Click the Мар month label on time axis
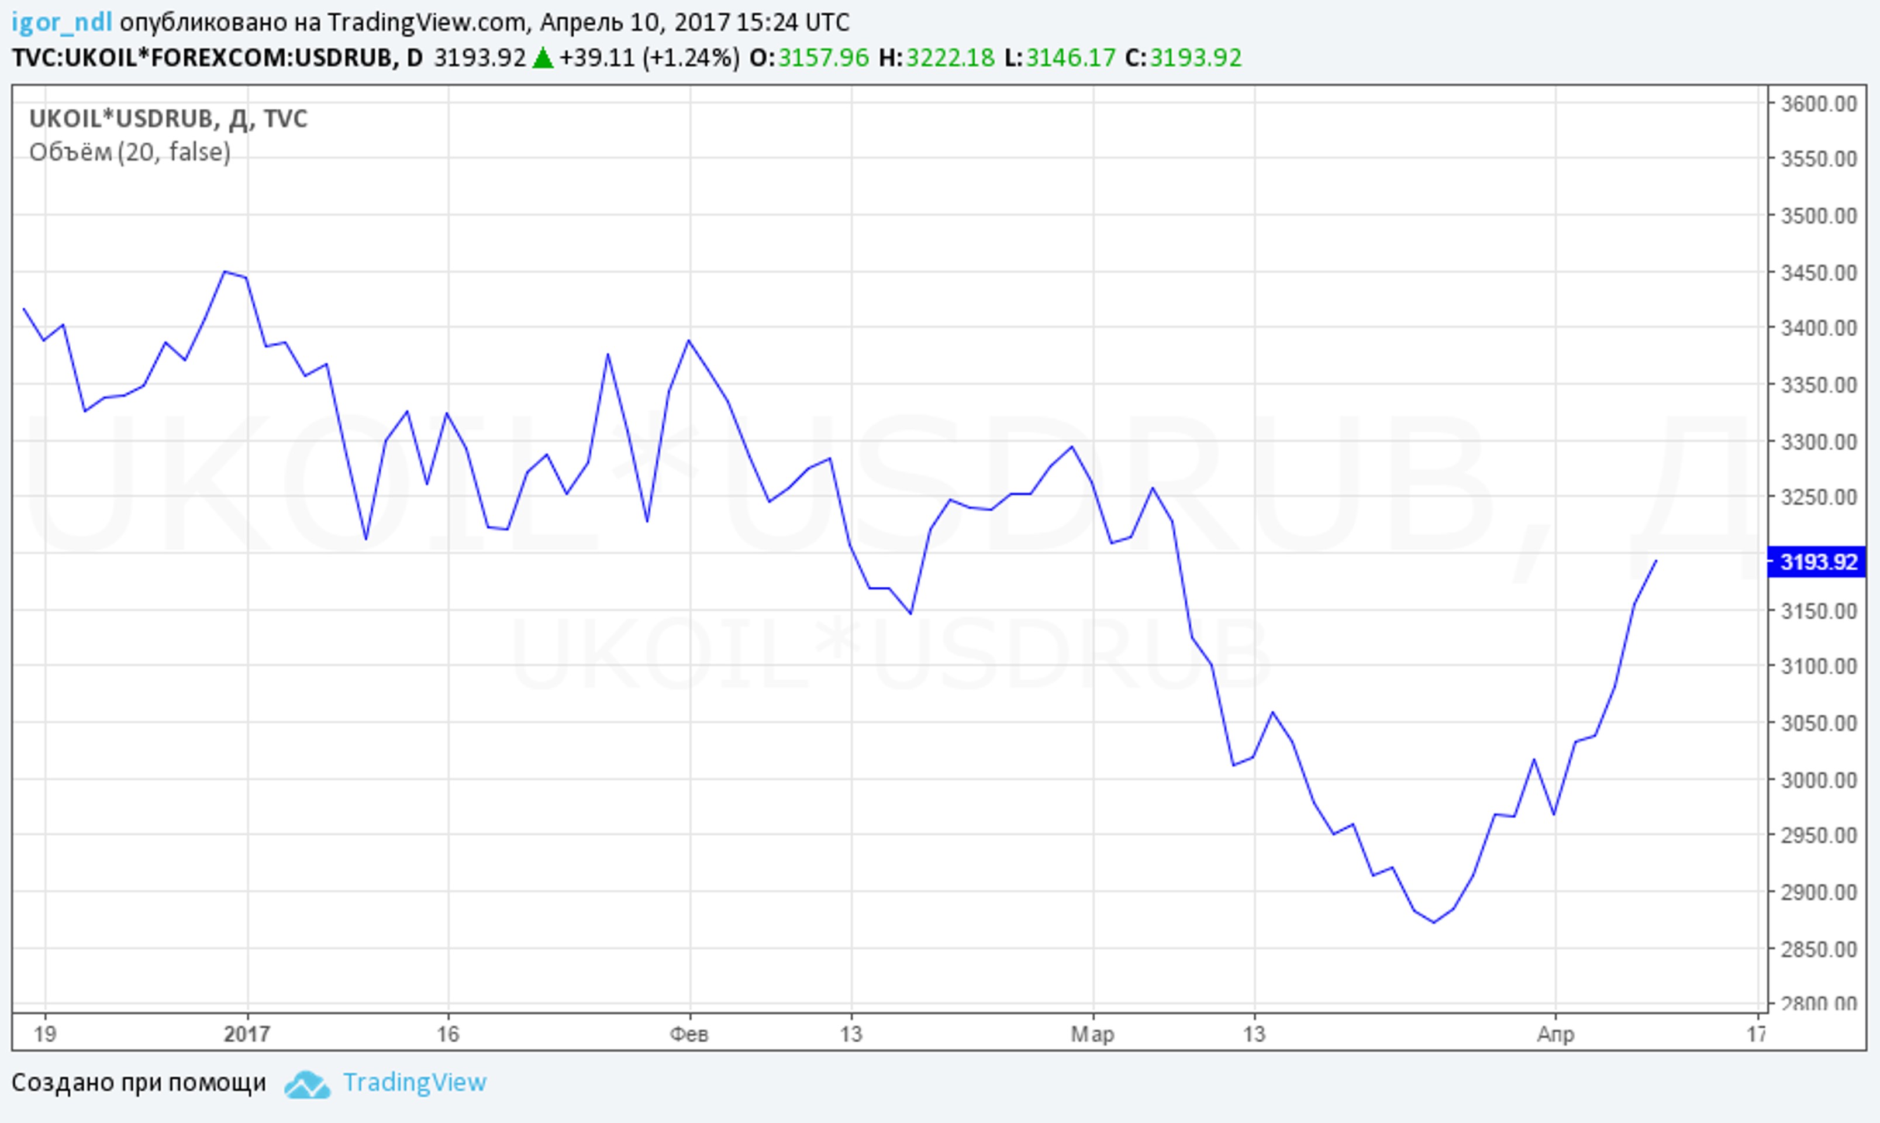This screenshot has height=1123, width=1880. 1092,1034
